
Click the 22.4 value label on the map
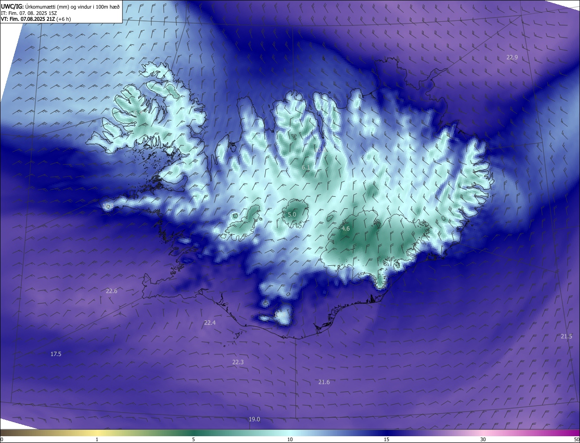tap(210, 323)
